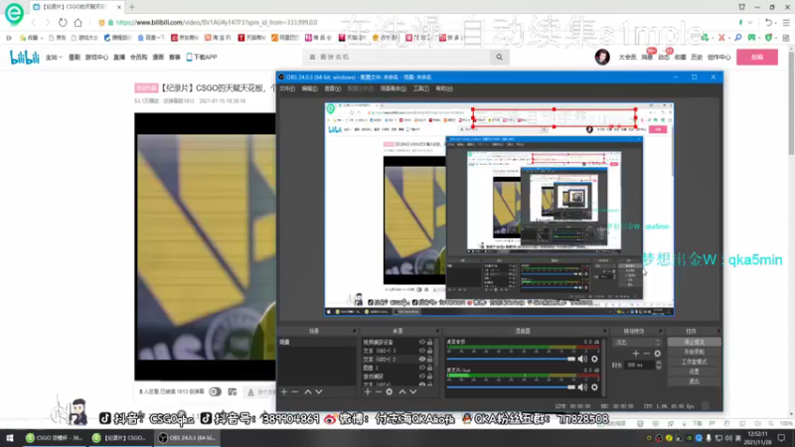Toggle visibility of the 图像 2 source
The height and width of the screenshot is (447, 795).
pos(421,368)
